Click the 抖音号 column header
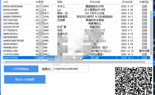This screenshot has width=155, height=95. pyautogui.click(x=40, y=2)
